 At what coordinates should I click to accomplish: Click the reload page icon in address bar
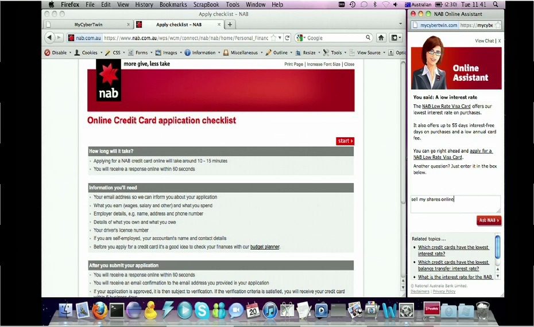[x=288, y=38]
